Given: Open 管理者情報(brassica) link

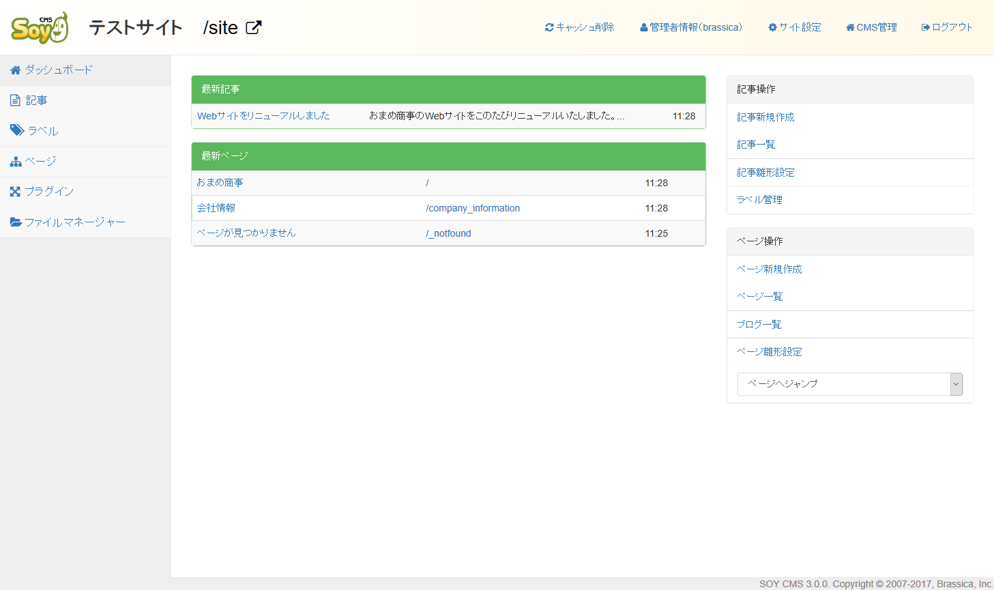Looking at the screenshot, I should 691,27.
